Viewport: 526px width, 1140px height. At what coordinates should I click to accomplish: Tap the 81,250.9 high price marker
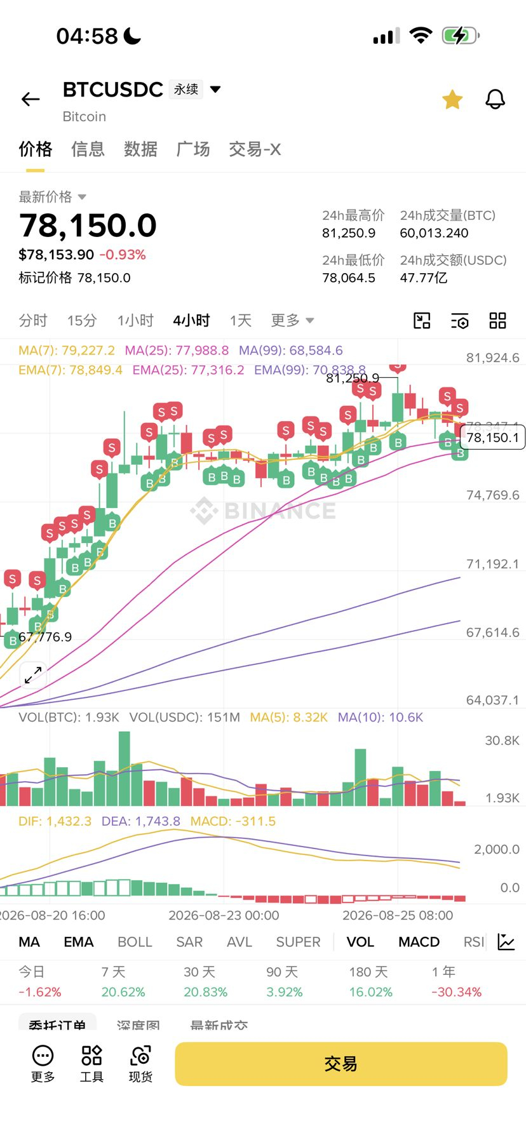(x=353, y=378)
